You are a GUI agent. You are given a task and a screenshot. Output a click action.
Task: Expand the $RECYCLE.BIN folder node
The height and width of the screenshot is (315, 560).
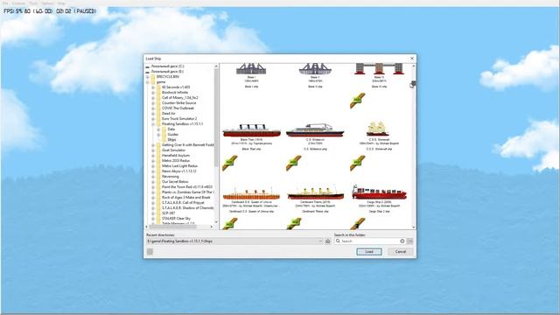coord(147,77)
